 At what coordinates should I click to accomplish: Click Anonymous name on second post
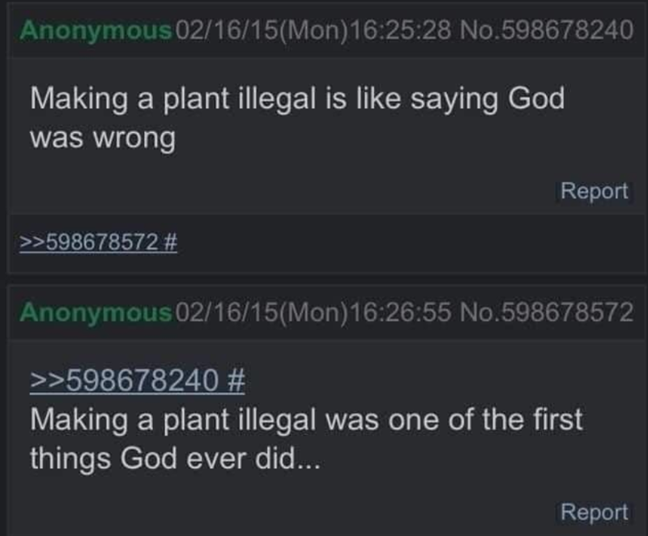point(96,313)
